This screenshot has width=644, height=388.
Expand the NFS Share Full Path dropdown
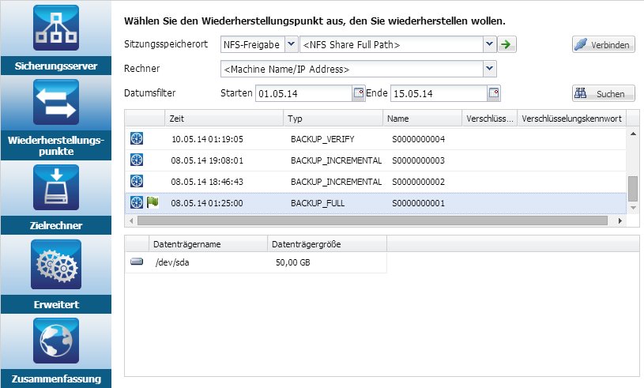(x=489, y=44)
